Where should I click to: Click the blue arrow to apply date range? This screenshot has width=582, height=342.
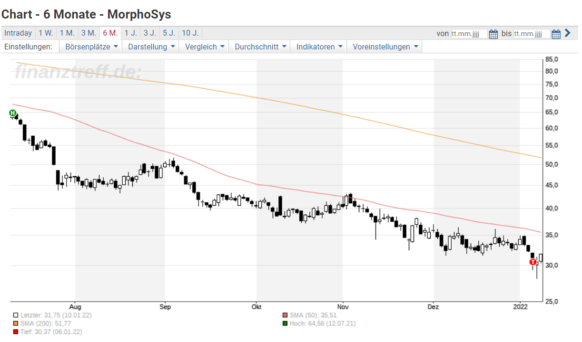pyautogui.click(x=567, y=33)
